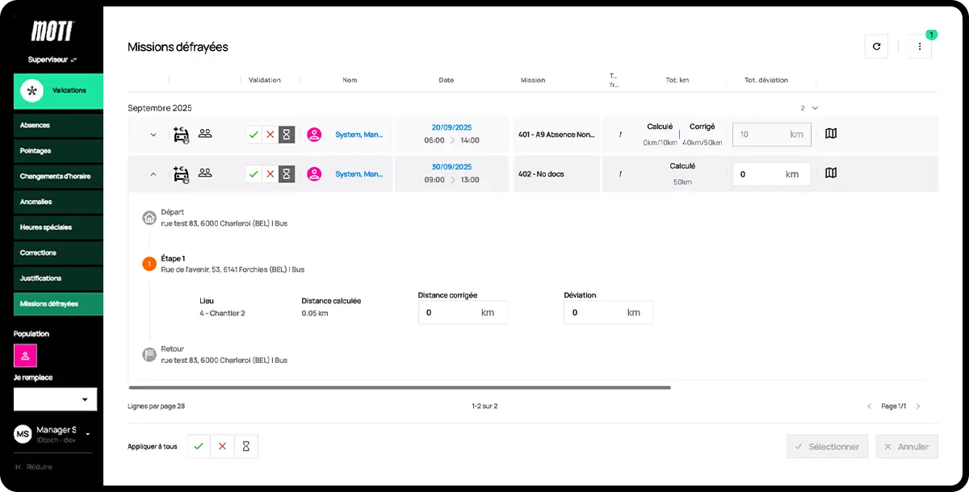This screenshot has width=969, height=492.
Task: Open map for the 30/09/2025 mission
Action: (831, 173)
